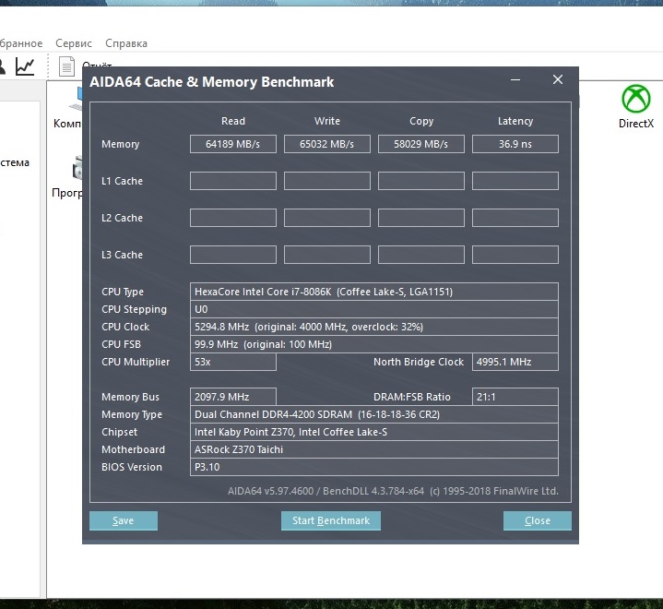Image resolution: width=663 pixels, height=609 pixels.
Task: Click the Read column header
Action: click(x=233, y=121)
